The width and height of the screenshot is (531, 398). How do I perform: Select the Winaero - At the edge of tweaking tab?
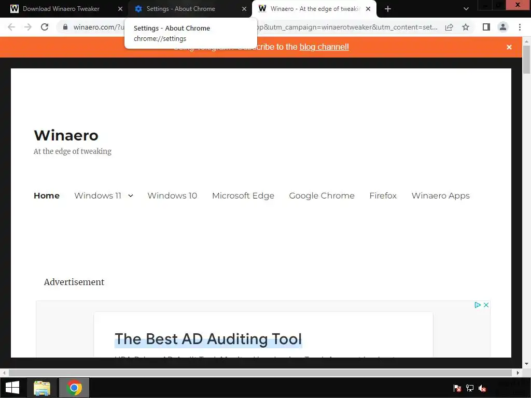315,9
